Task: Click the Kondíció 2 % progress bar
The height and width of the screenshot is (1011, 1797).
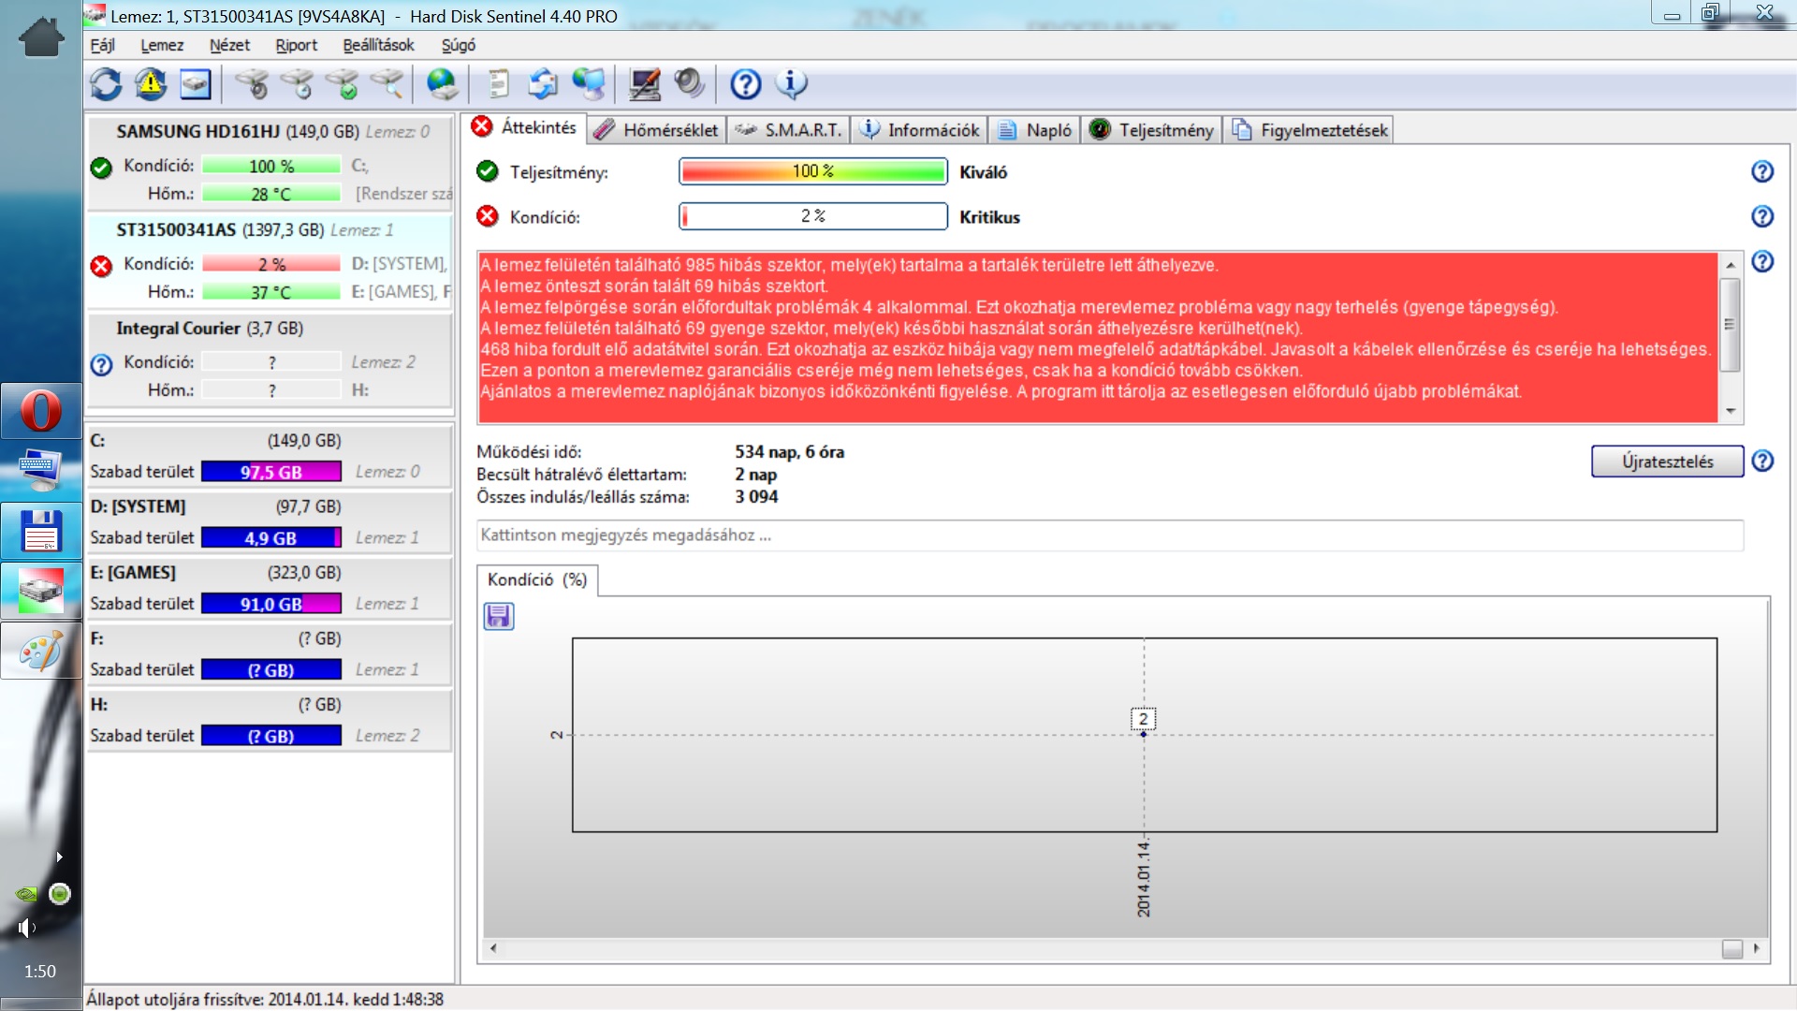Action: pos(812,216)
